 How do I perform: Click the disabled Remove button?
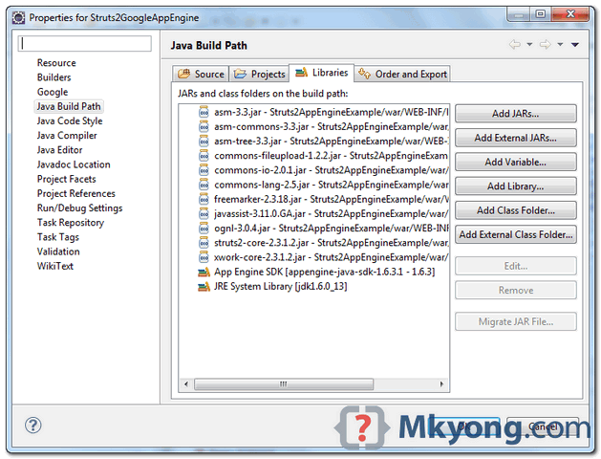pyautogui.click(x=516, y=291)
